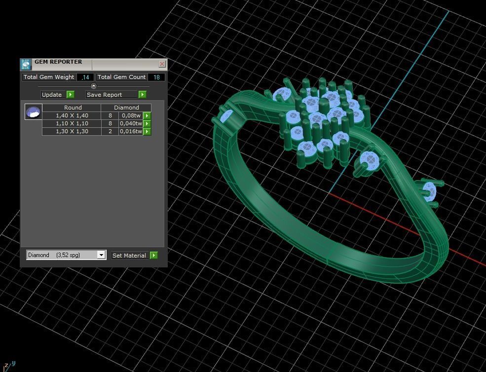
Task: Open the Diamond (3,52 spg) material dropdown
Action: click(101, 255)
